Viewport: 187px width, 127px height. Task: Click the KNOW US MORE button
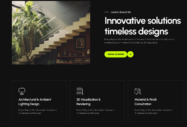[x=116, y=54]
